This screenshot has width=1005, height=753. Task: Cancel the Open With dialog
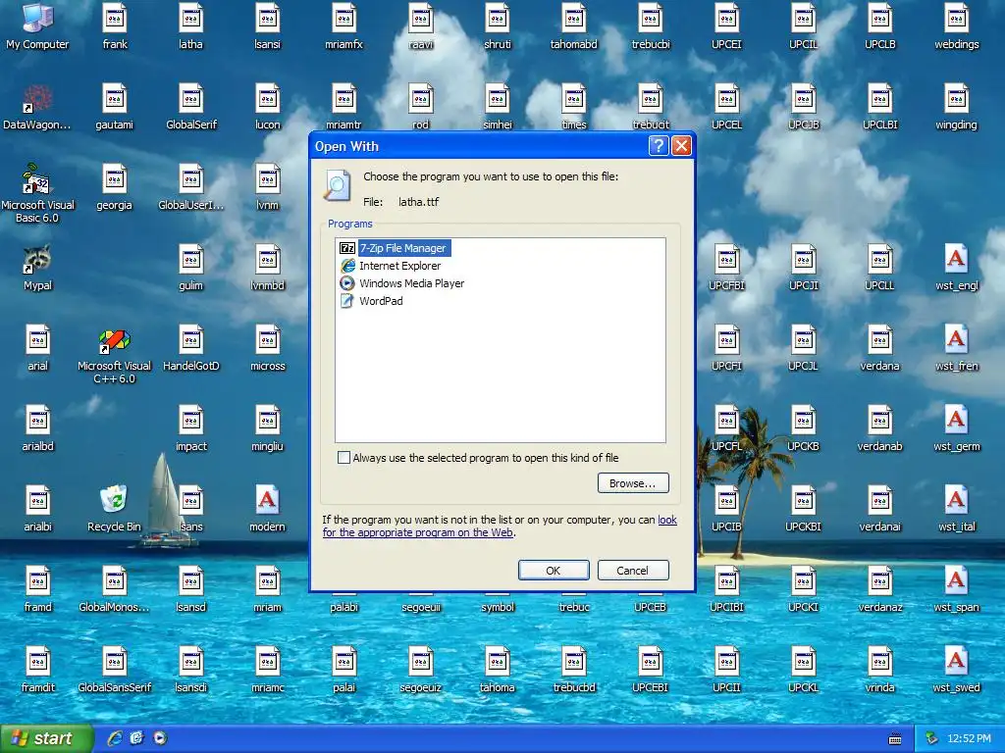tap(633, 571)
